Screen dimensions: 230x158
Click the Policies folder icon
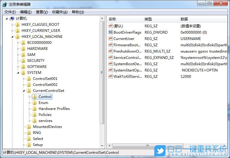tap(35, 115)
